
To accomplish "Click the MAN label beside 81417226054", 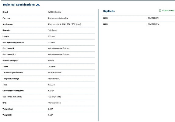I will coord(105,24).
